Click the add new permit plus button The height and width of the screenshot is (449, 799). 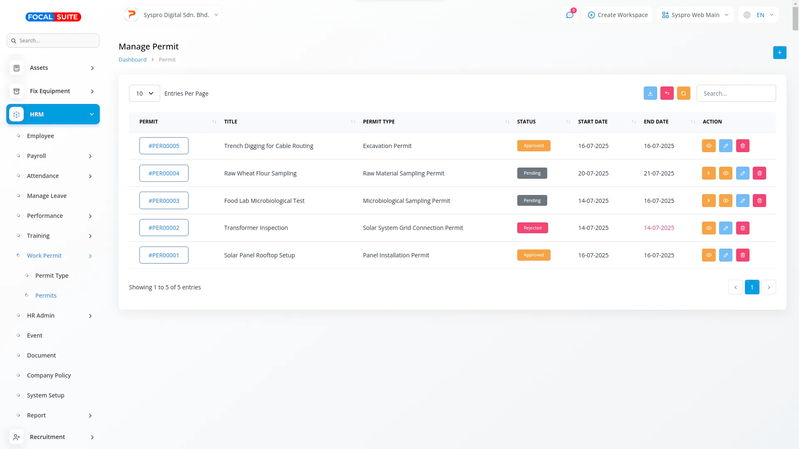tap(779, 53)
